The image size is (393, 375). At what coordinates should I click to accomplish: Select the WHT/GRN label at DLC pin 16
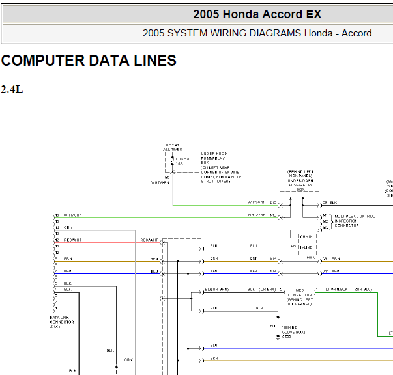coord(73,215)
